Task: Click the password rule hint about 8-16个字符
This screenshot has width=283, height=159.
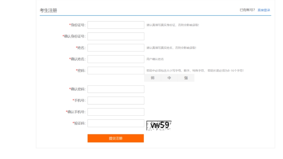Action: pyautogui.click(x=195, y=70)
